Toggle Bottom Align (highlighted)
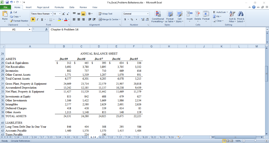Screen dimensions: 269x143 (83, 14)
